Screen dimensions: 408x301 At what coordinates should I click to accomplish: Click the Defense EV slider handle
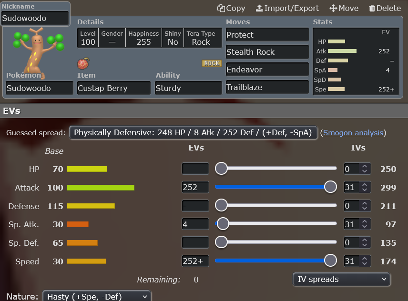222,205
